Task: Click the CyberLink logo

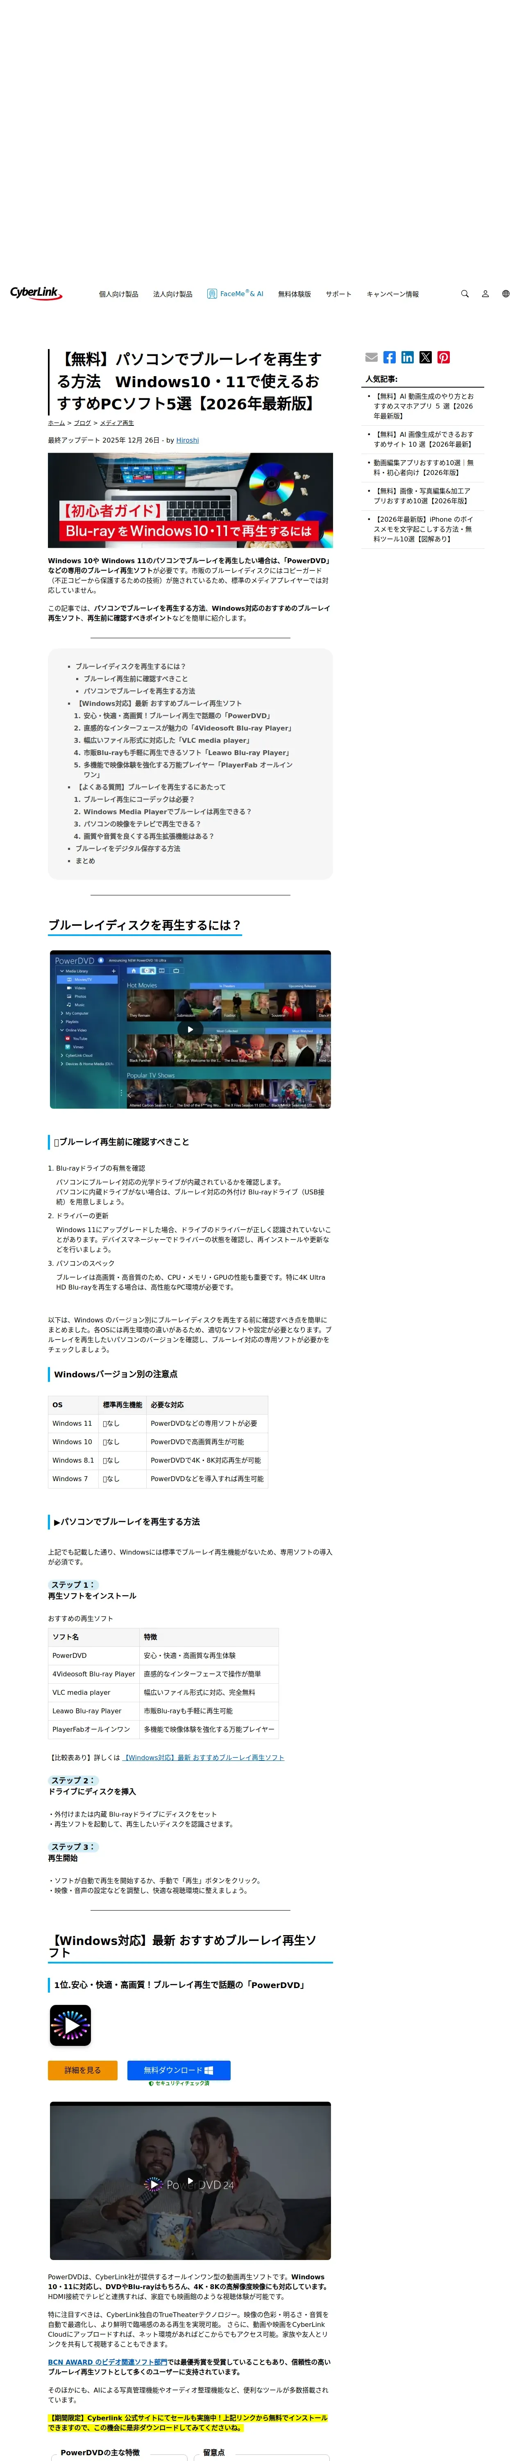Action: click(36, 293)
